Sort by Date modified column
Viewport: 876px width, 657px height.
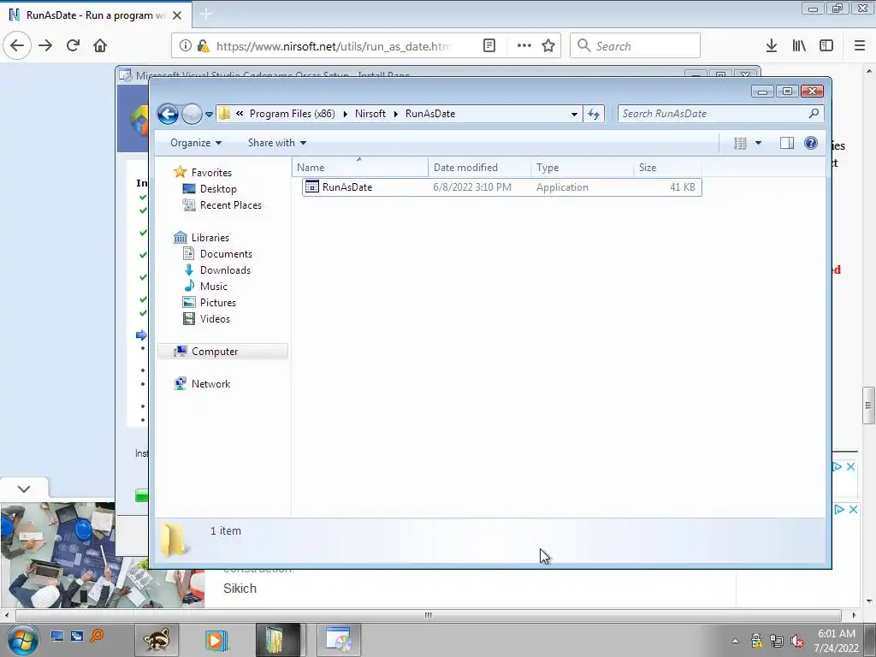tap(480, 168)
